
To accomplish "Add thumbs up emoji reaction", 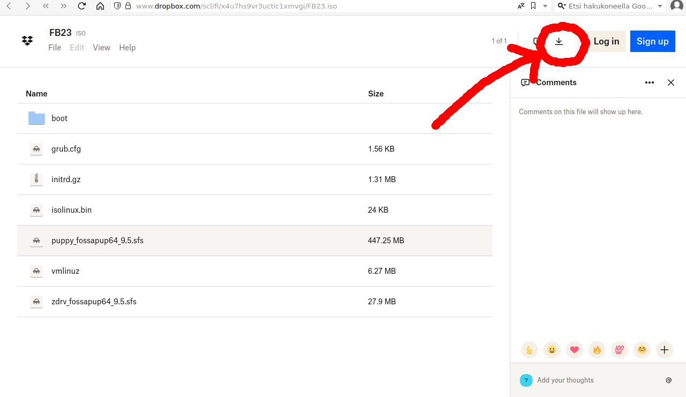I will point(529,350).
